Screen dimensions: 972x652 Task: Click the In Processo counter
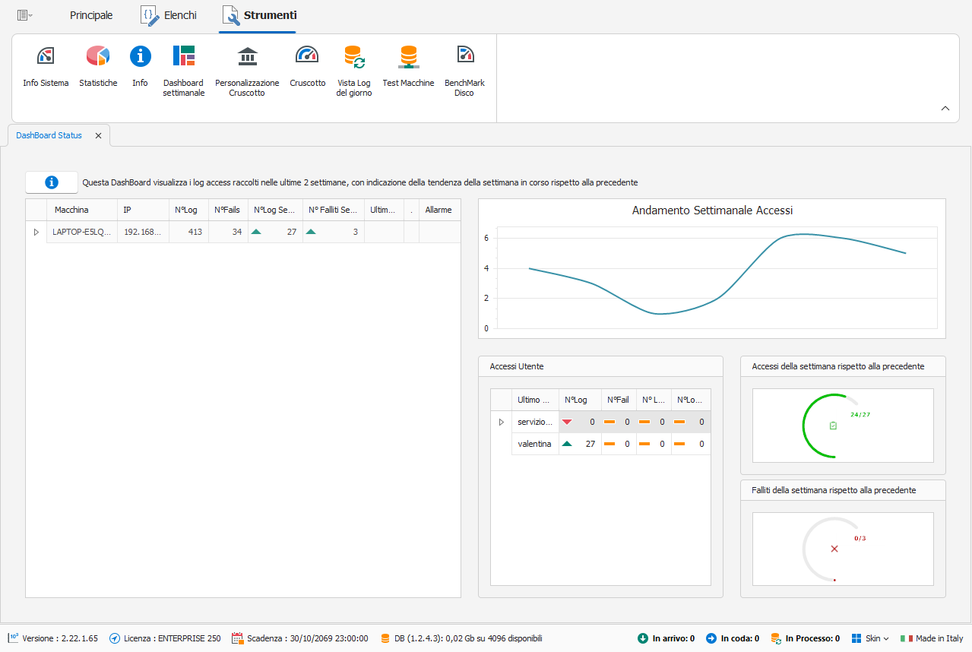click(x=805, y=638)
